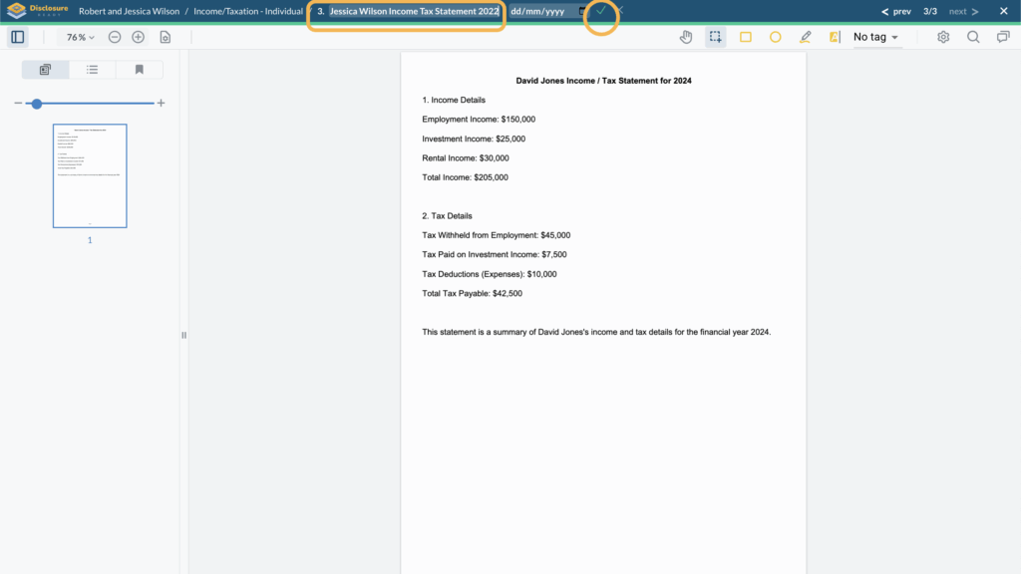This screenshot has height=574, width=1021.
Task: Toggle the left sidebar panel
Action: (x=17, y=37)
